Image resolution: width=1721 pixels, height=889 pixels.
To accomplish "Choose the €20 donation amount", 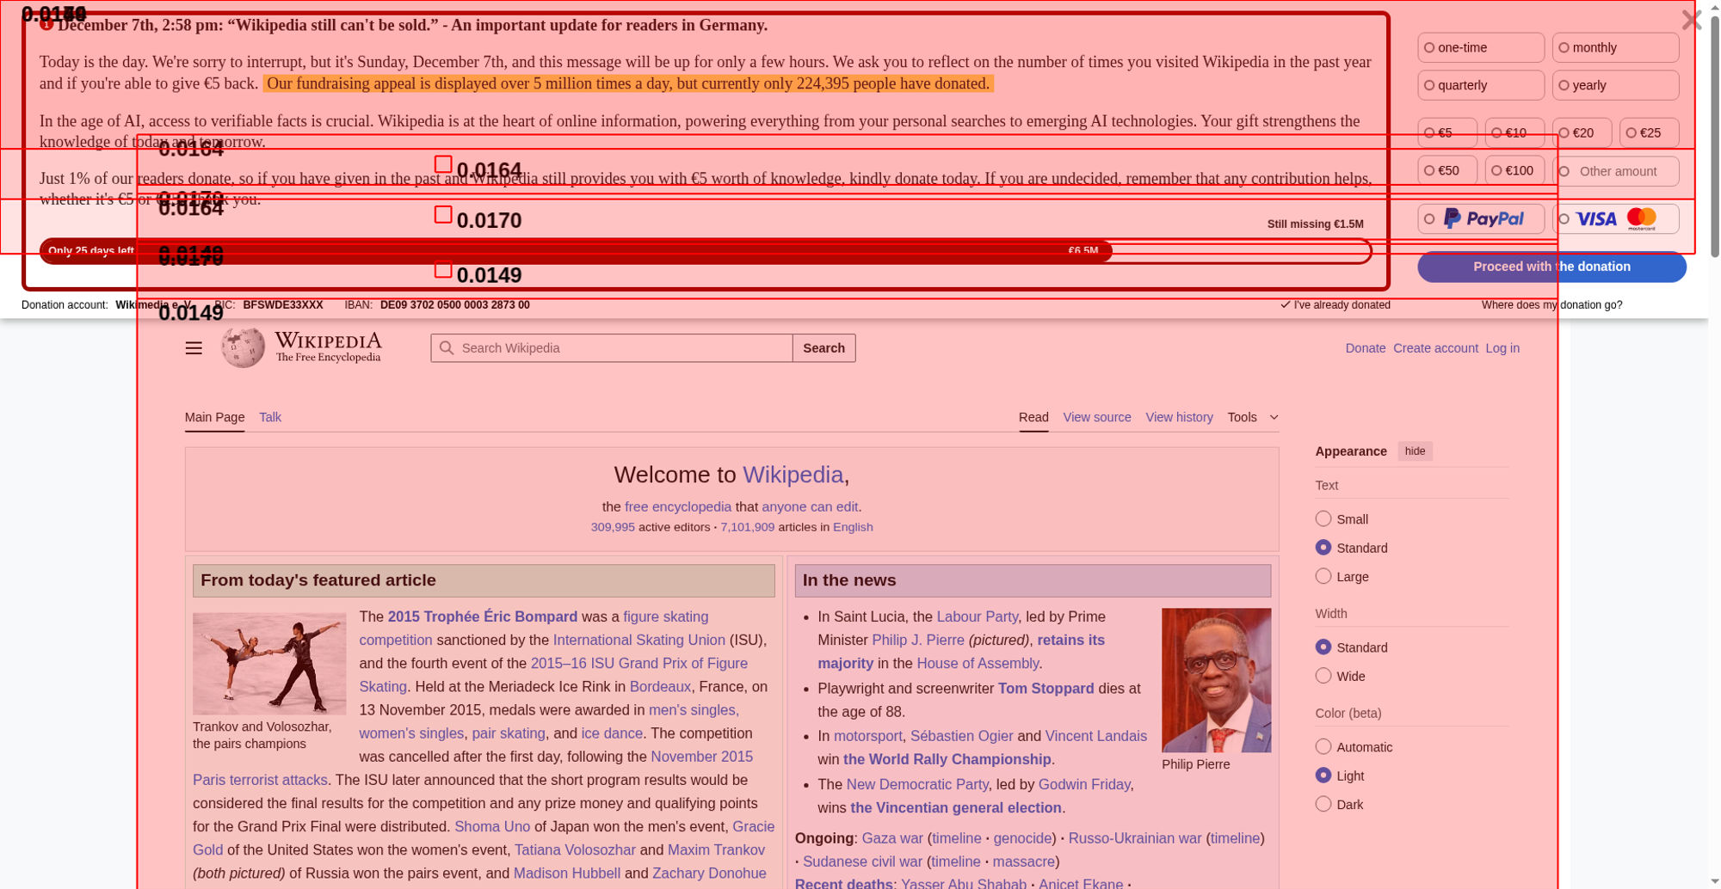I will pos(1582,133).
